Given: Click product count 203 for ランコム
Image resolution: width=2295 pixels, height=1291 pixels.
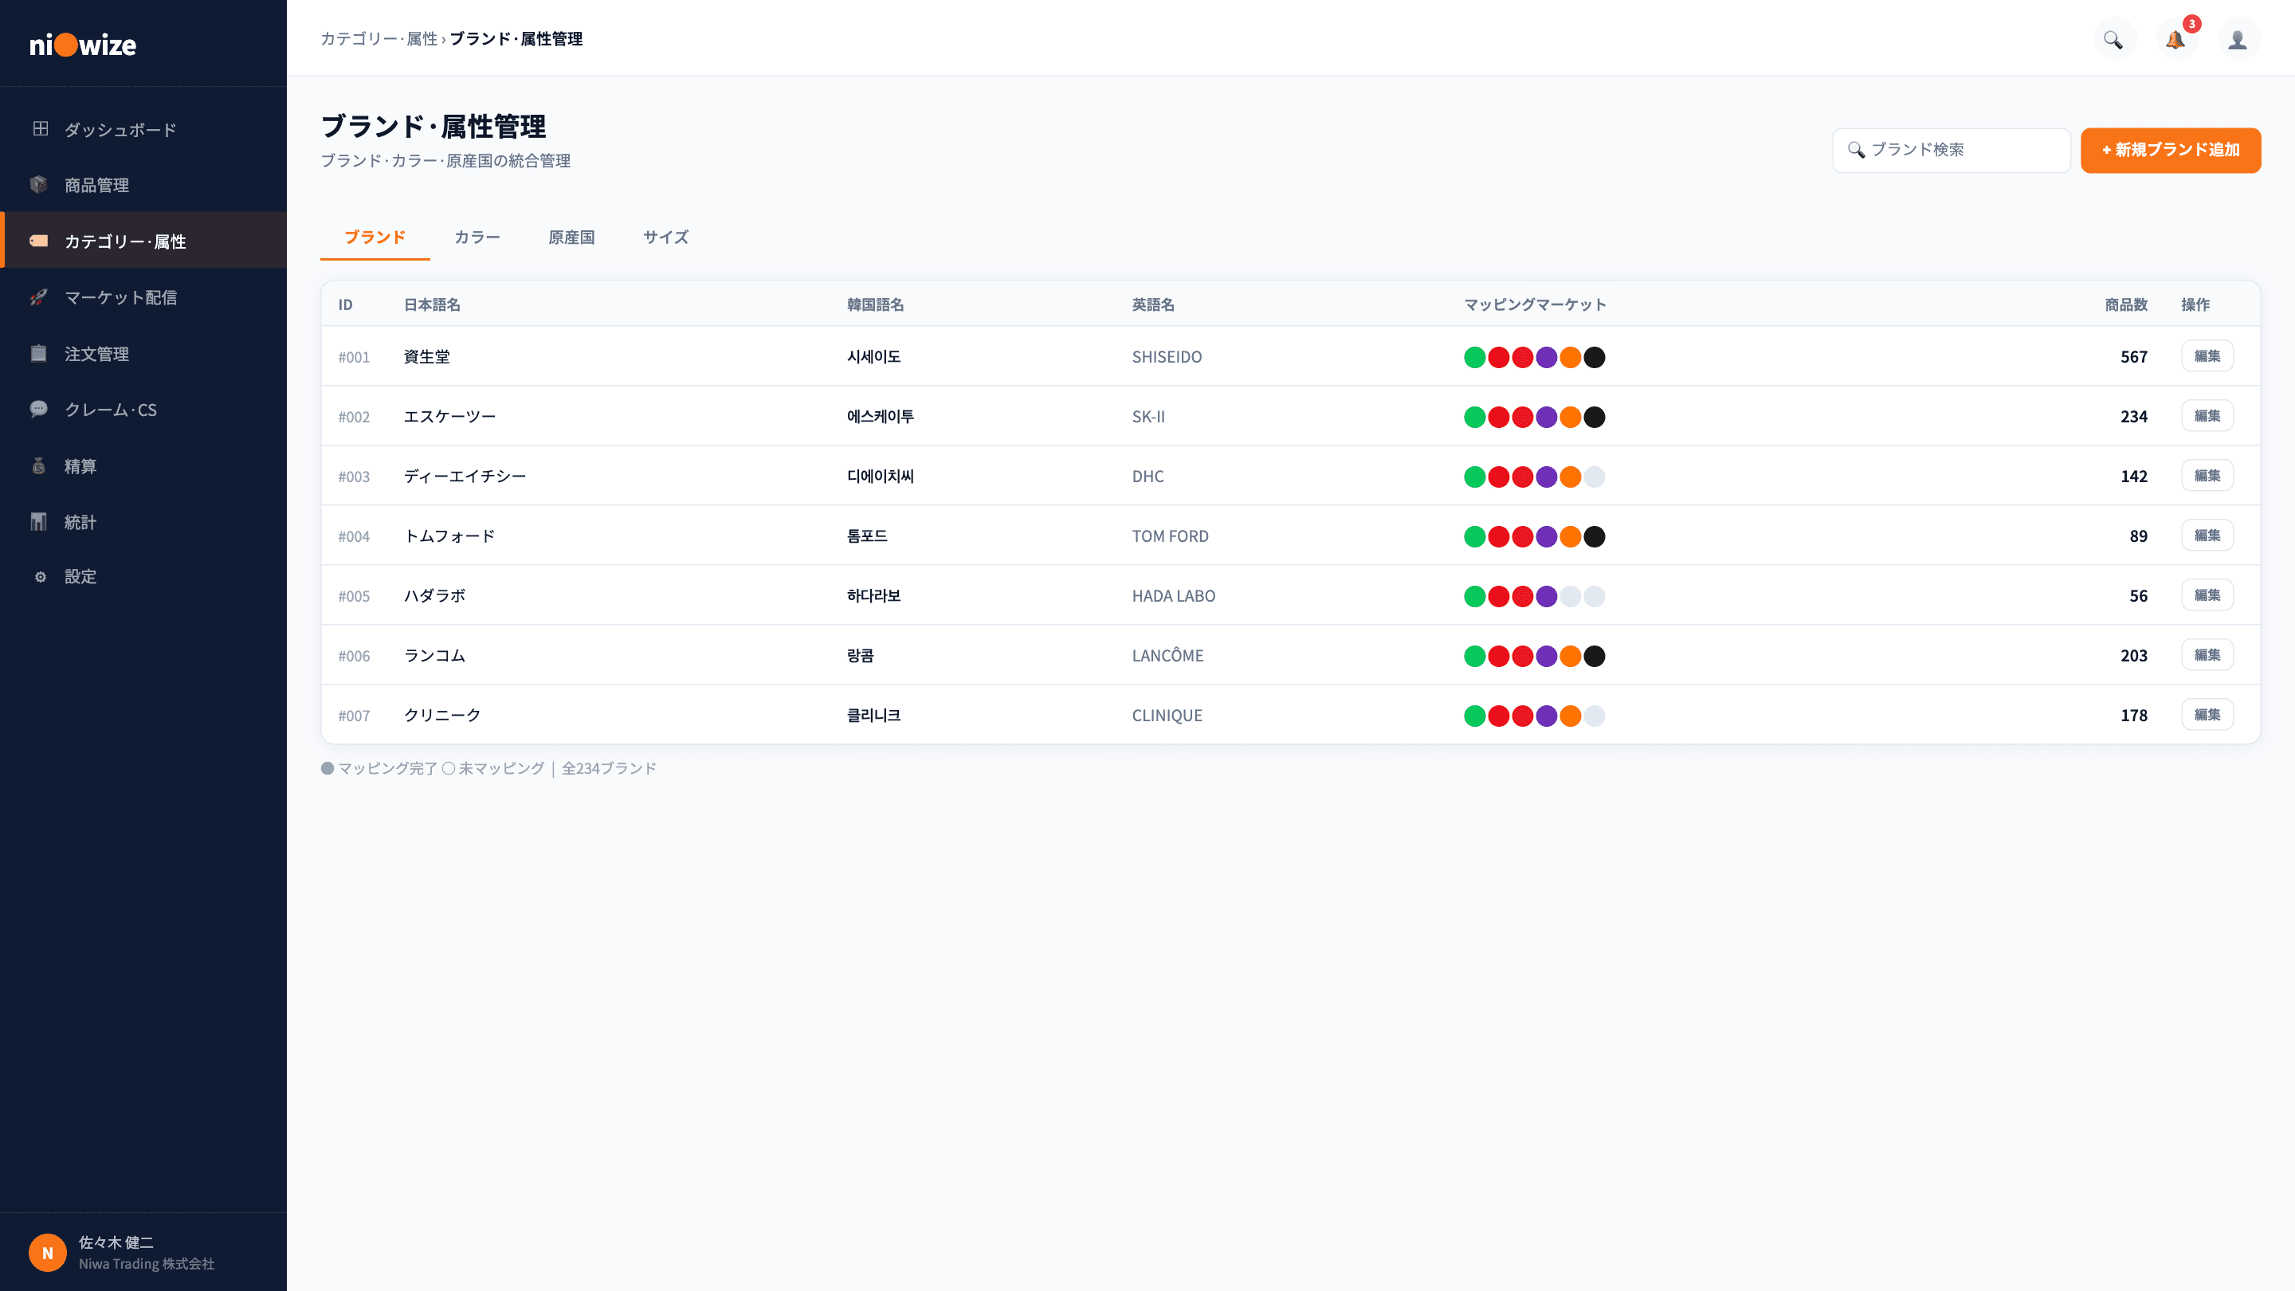Looking at the screenshot, I should (x=2134, y=656).
